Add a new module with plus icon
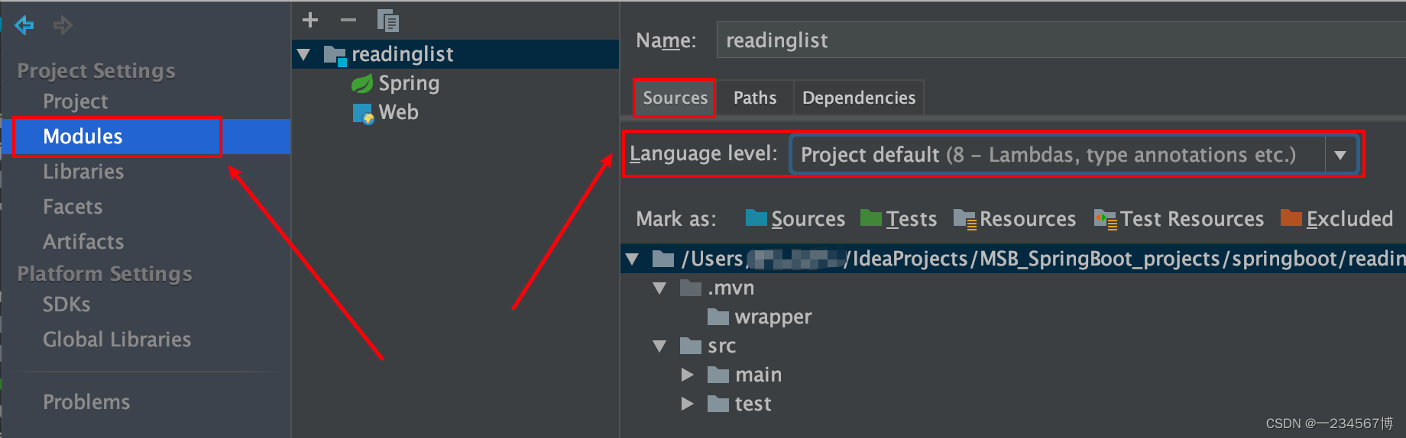This screenshot has height=438, width=1406. click(x=310, y=21)
